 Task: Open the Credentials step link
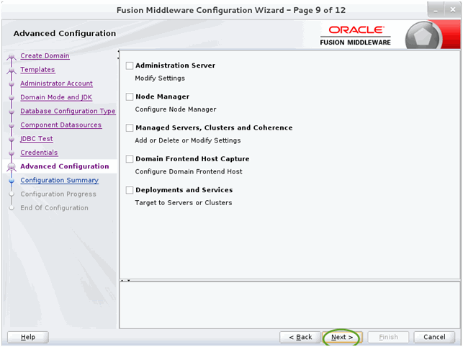pyautogui.click(x=39, y=153)
